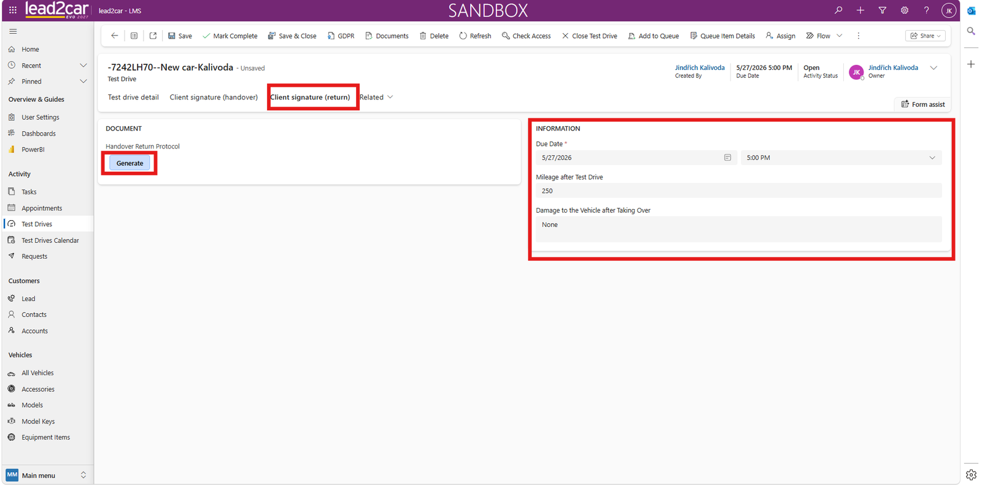This screenshot has width=982, height=485.
Task: Expand the Related tab dropdown
Action: (376, 97)
